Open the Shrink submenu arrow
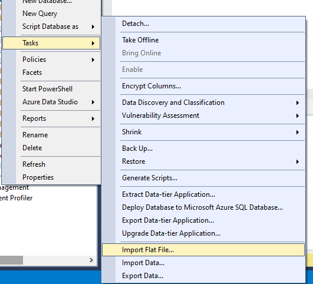Viewport: 313px width, 284px height. [x=298, y=132]
